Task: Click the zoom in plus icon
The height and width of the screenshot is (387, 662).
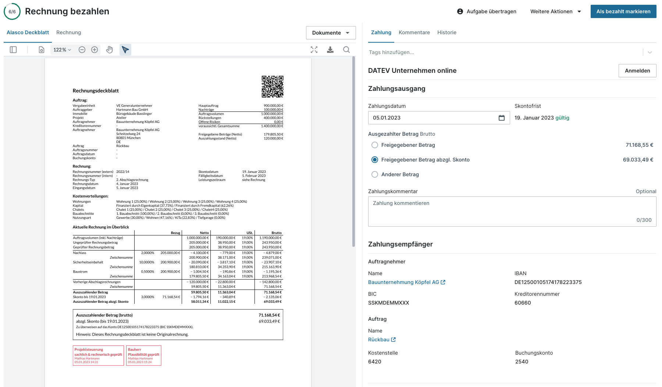Action: coord(95,50)
